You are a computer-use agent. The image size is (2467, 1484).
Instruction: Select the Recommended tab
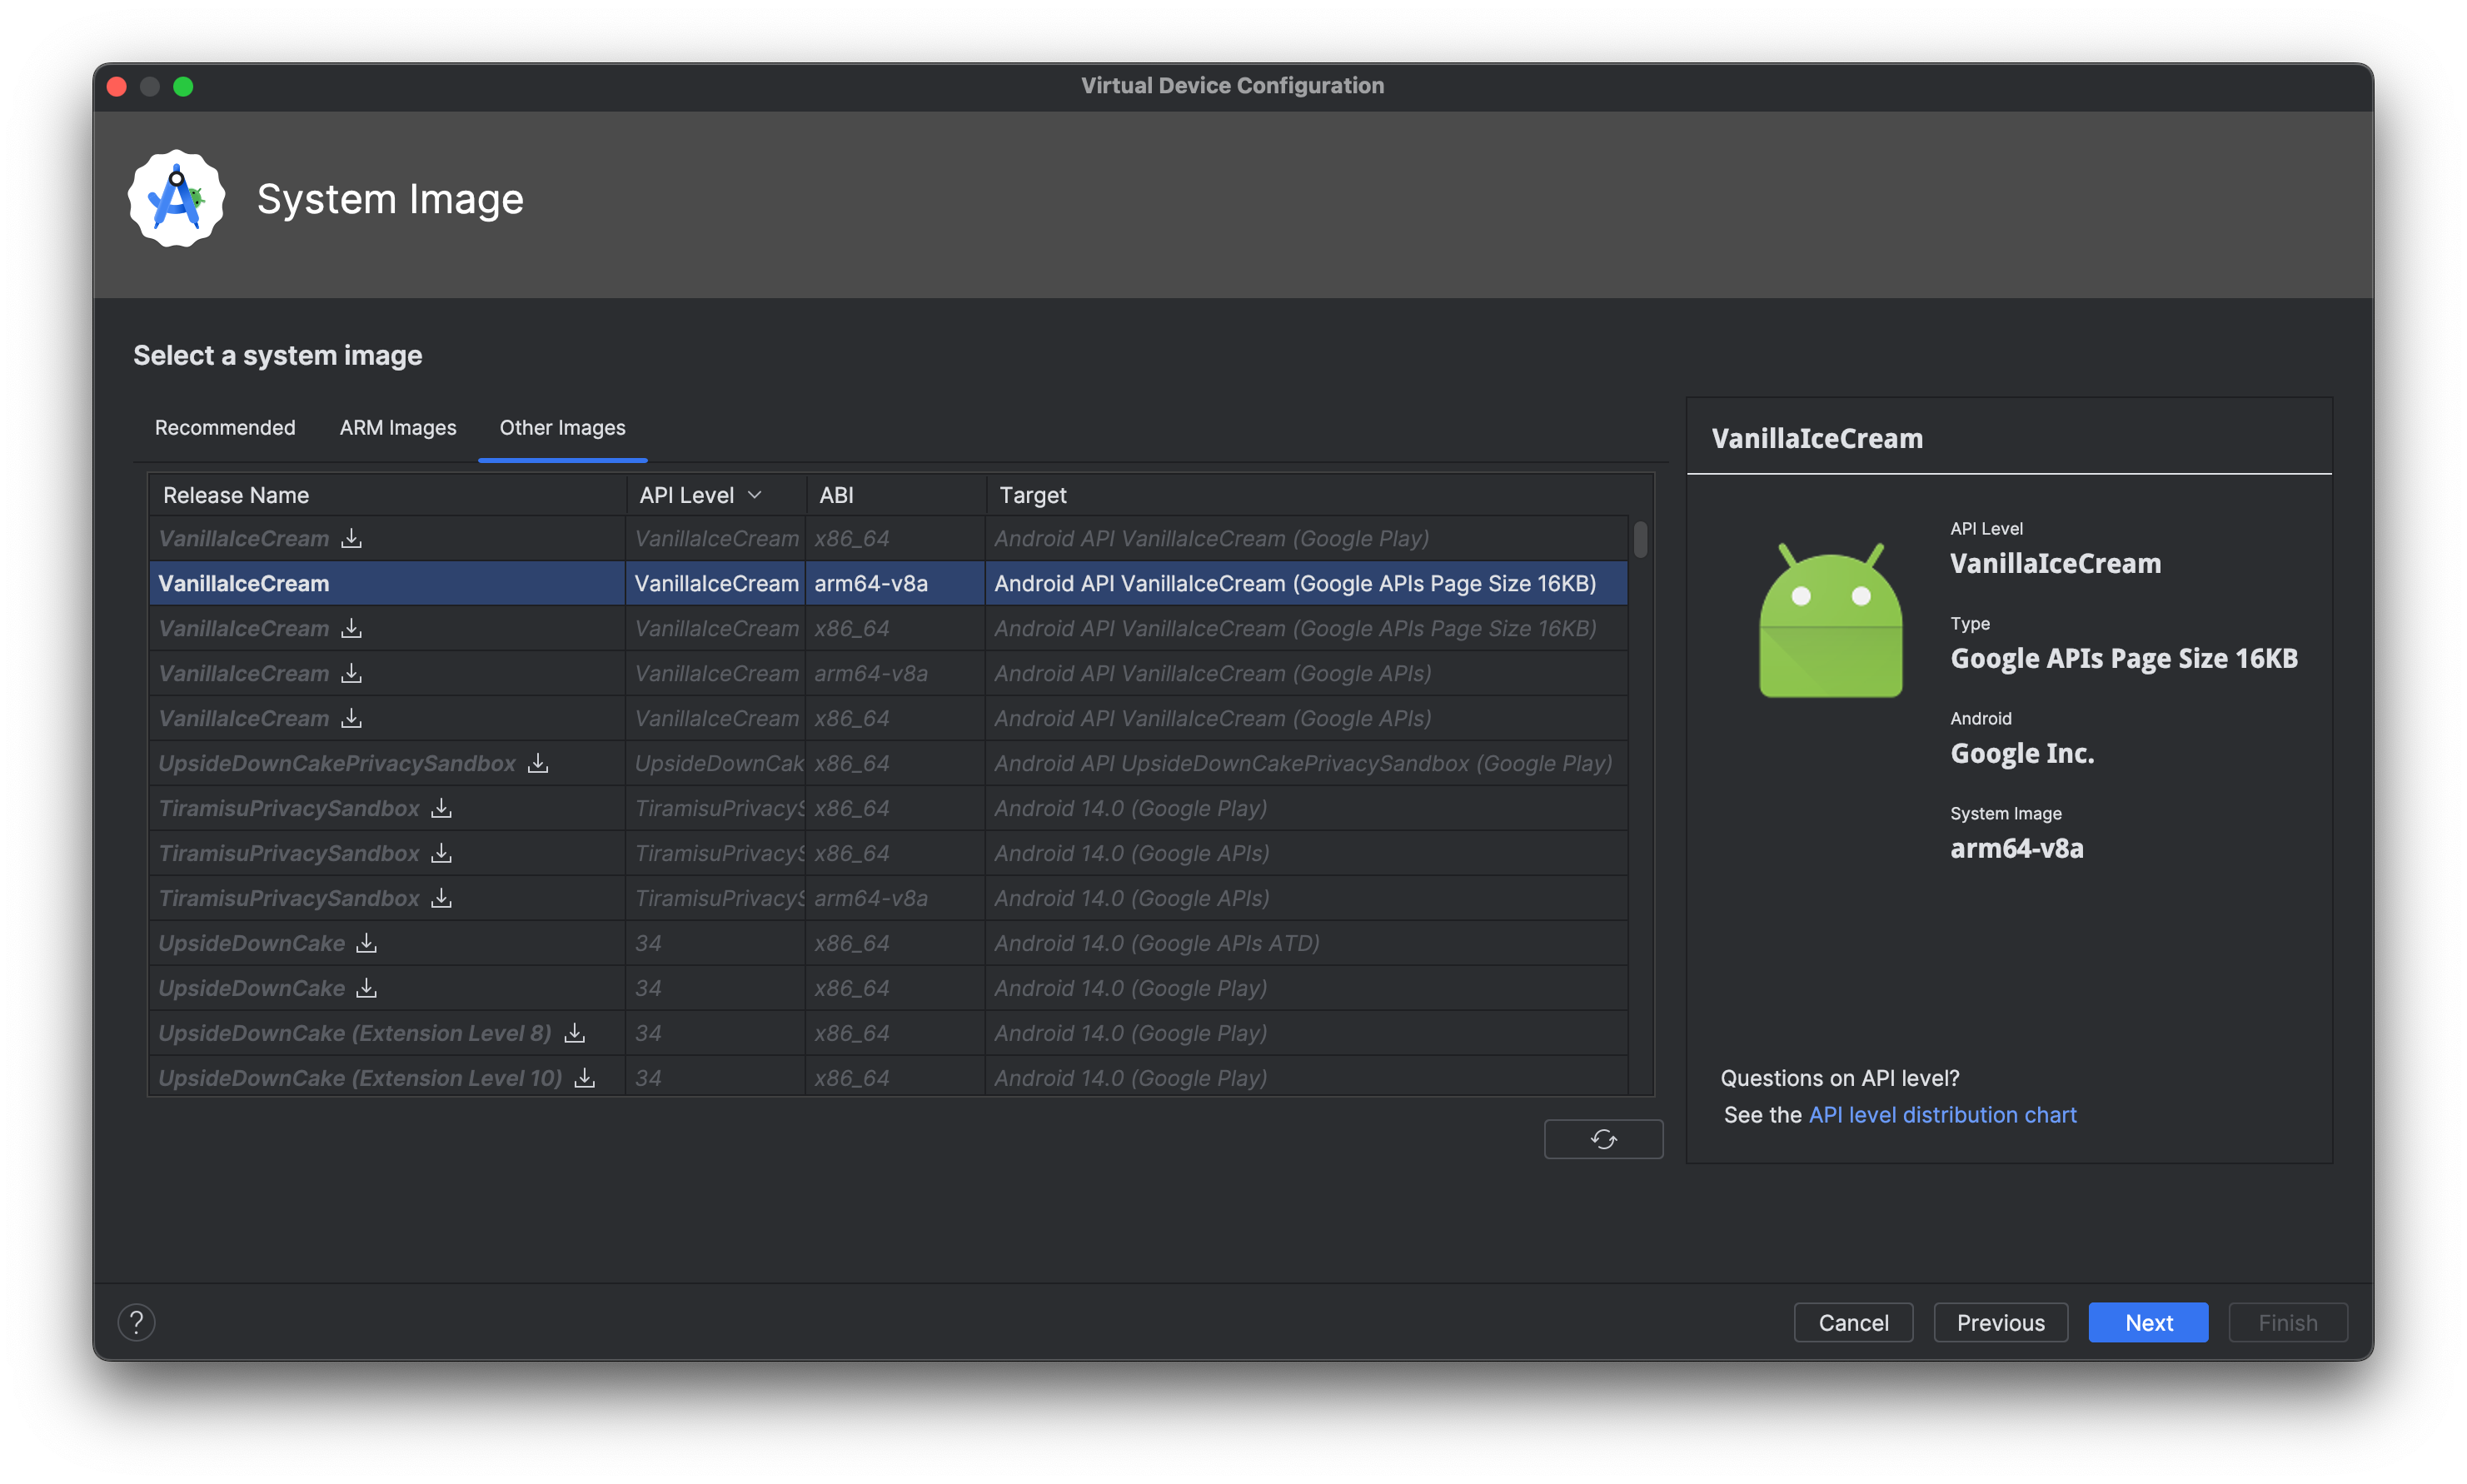[x=224, y=428]
